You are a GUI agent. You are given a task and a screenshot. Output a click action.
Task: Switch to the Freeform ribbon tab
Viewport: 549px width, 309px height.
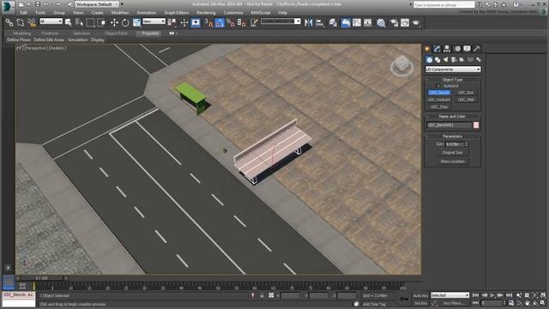pyautogui.click(x=50, y=33)
